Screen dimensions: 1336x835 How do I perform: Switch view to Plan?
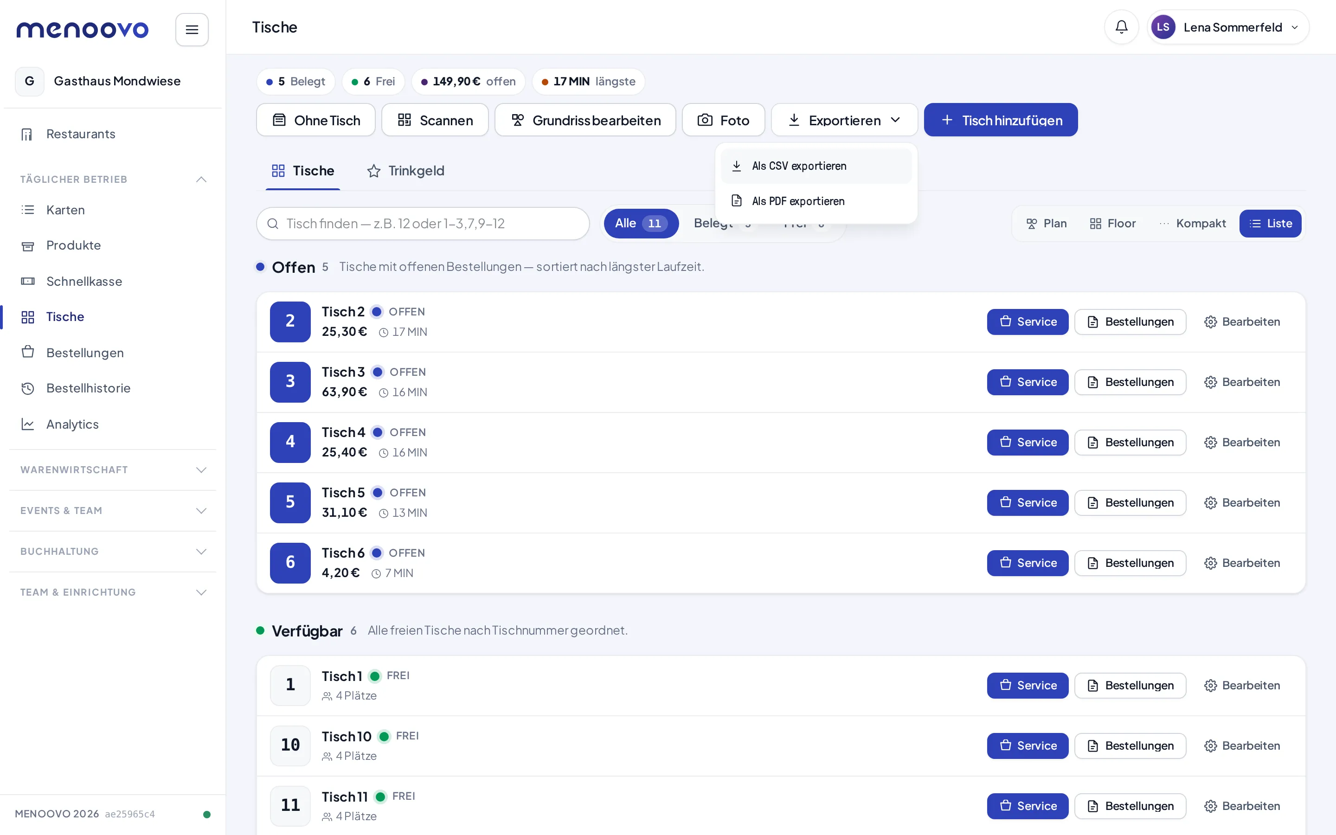point(1046,223)
